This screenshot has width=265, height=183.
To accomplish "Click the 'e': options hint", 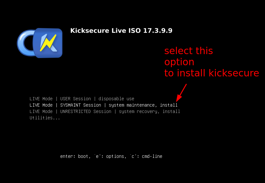I will pyautogui.click(x=110, y=156).
